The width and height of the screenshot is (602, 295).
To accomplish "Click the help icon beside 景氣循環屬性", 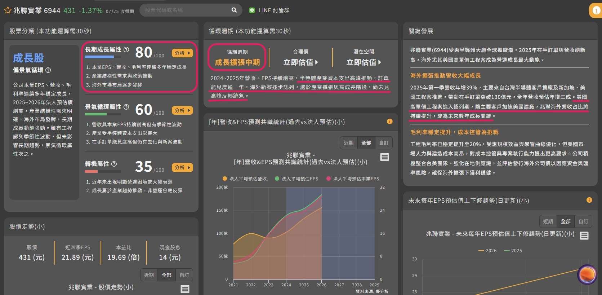I will pos(126,107).
